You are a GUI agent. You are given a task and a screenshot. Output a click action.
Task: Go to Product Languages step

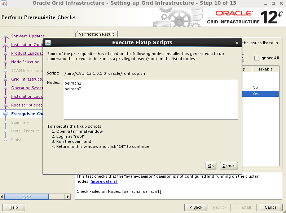(27, 53)
